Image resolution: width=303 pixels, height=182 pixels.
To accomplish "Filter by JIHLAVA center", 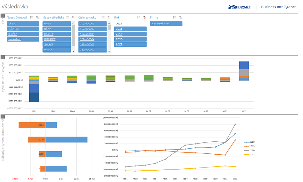I will tap(57, 44).
